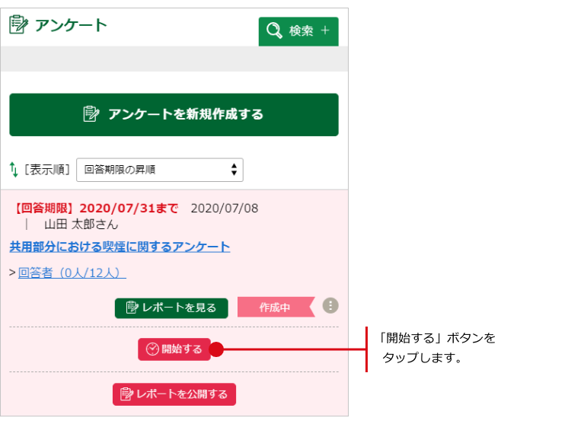The height and width of the screenshot is (424, 571).
Task: Click the clock icon in the 開始する button
Action: point(152,349)
